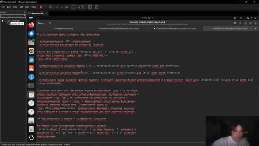Screen dimensions: 259x146
Task: Click the Activities workspace indicator
Action: pyautogui.click(x=32, y=18)
